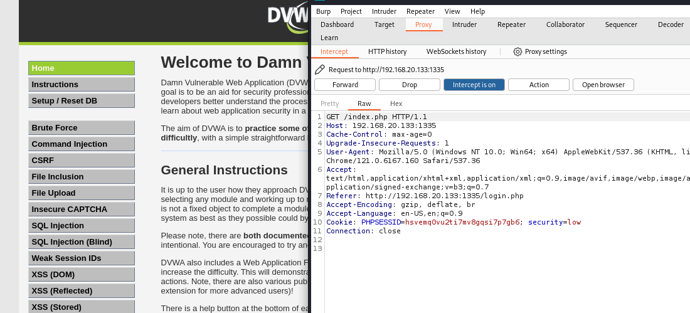Viewport: 690px width, 313px height.
Task: Open the Intruder menu in the menu bar
Action: (384, 11)
